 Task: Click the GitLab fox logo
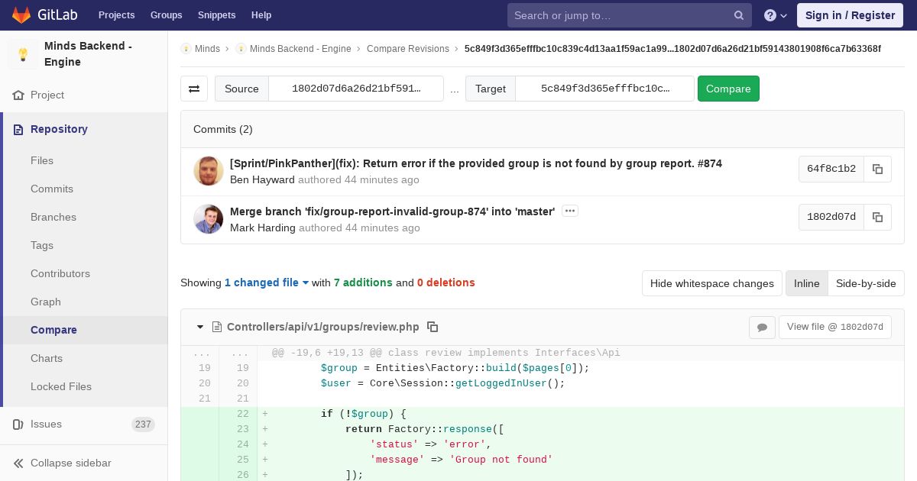[x=21, y=15]
